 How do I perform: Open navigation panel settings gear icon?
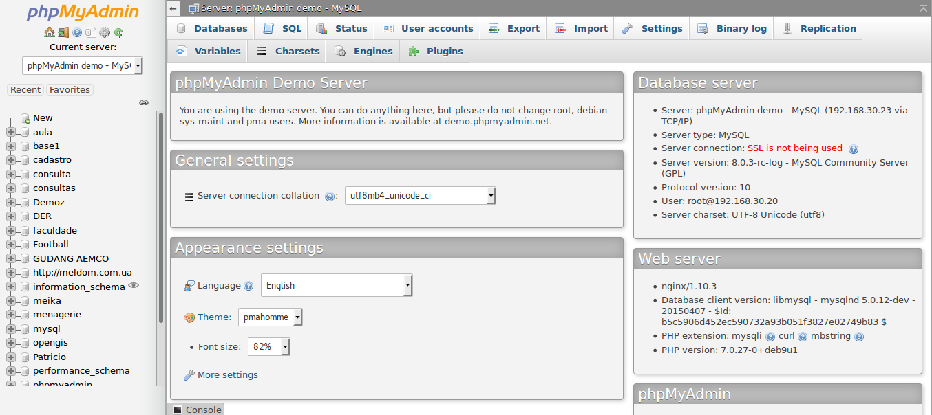tap(105, 32)
